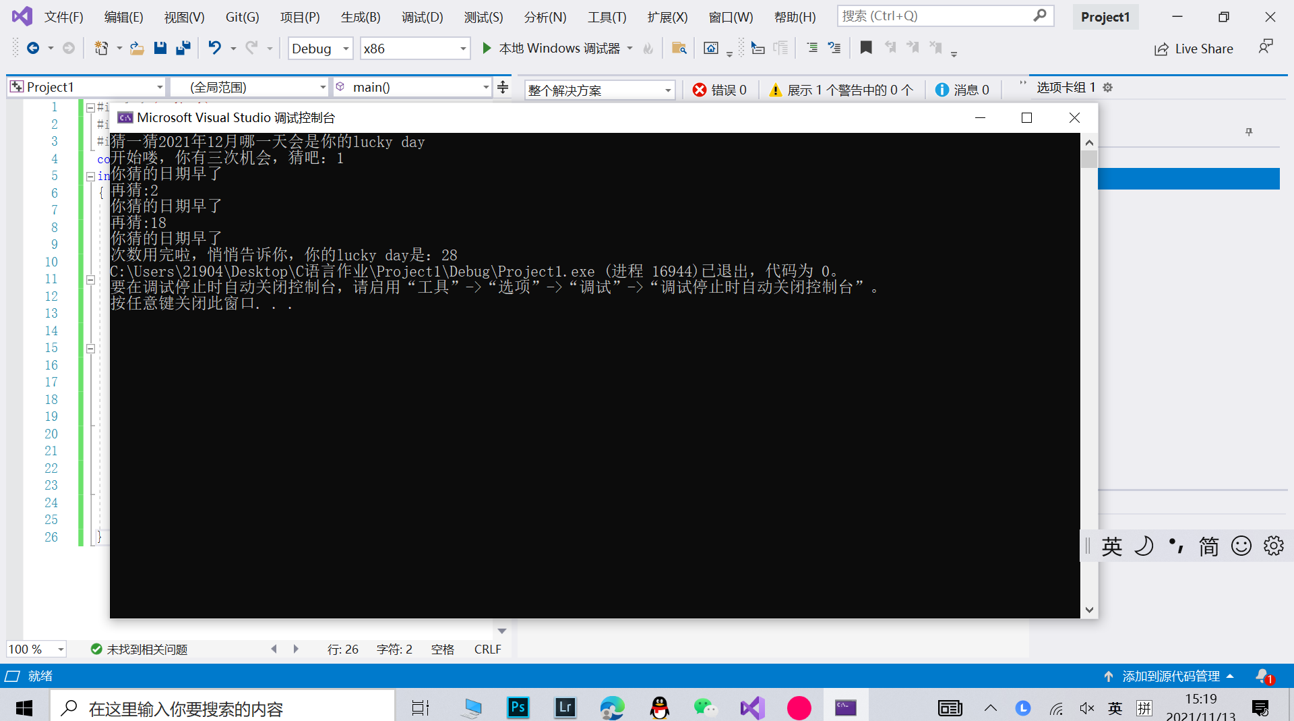The image size is (1294, 721).
Task: Open Microsoft Edge from the taskbar
Action: coord(612,708)
